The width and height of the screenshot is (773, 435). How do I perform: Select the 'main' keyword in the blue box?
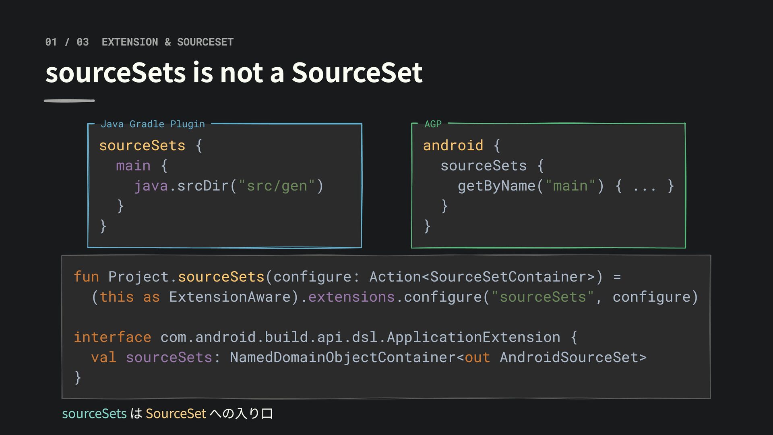click(x=133, y=166)
